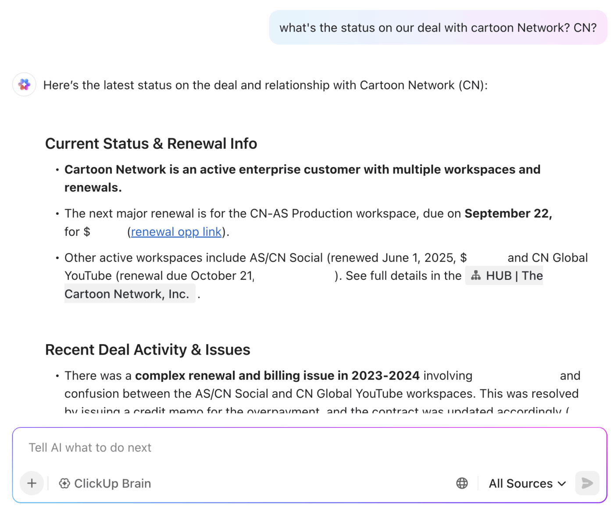Click the hierarchy icon in the HUB chip
Image resolution: width=614 pixels, height=516 pixels.
click(x=476, y=276)
